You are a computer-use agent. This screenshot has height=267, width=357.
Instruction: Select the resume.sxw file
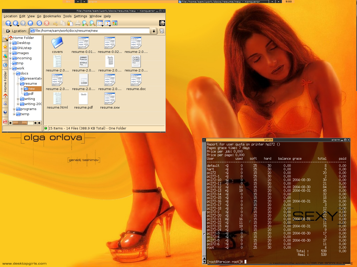110,101
